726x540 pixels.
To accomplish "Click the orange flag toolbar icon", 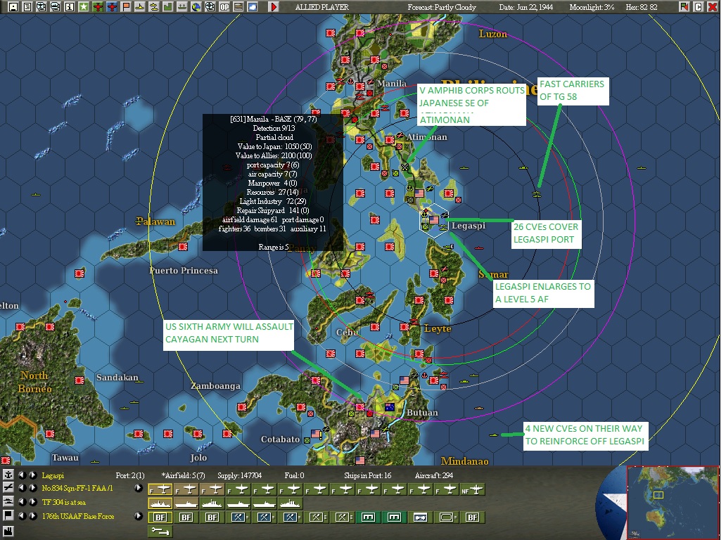I will 126,6.
